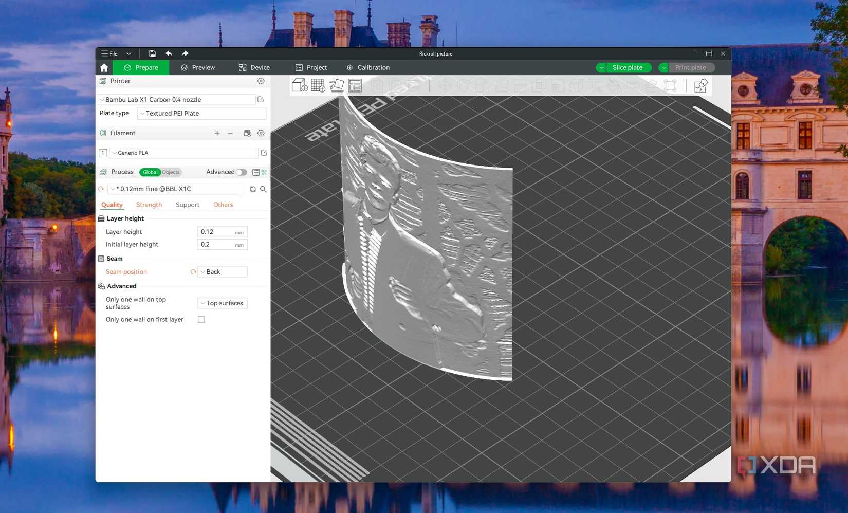Click the Arrange all objects icon

point(355,85)
